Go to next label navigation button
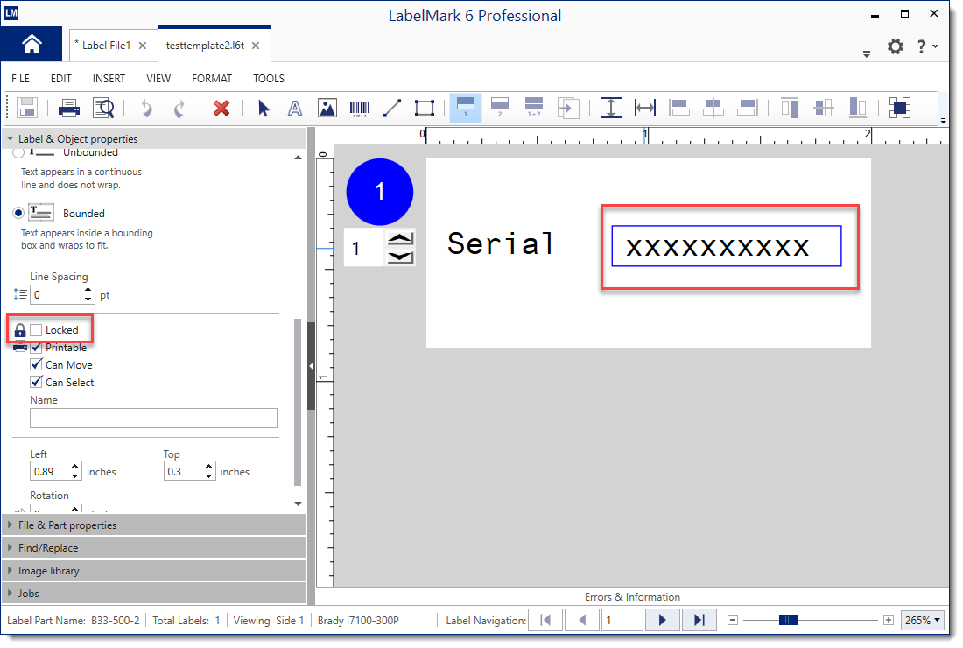The width and height of the screenshot is (963, 648). (x=662, y=620)
